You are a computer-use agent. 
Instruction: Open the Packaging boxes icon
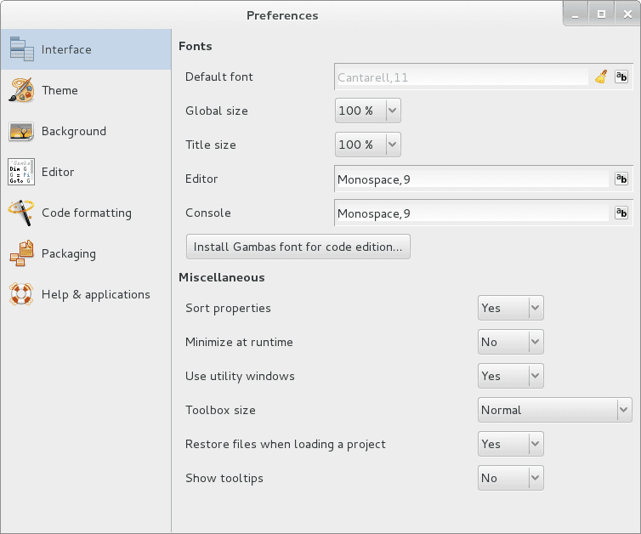click(x=21, y=253)
